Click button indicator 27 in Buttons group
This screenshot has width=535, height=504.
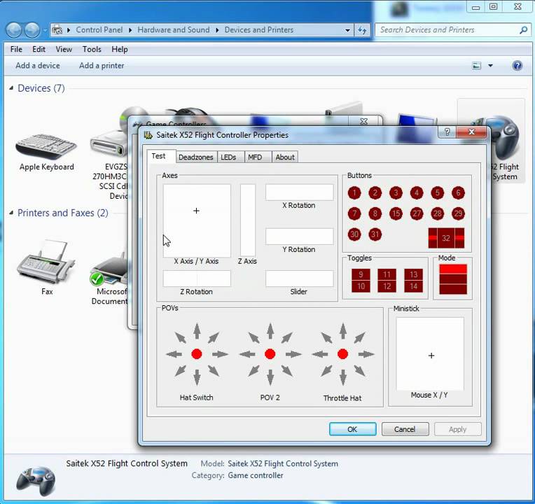click(417, 213)
